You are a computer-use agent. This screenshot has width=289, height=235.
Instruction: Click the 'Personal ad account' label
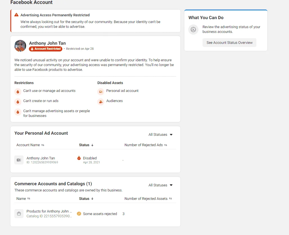point(122,91)
